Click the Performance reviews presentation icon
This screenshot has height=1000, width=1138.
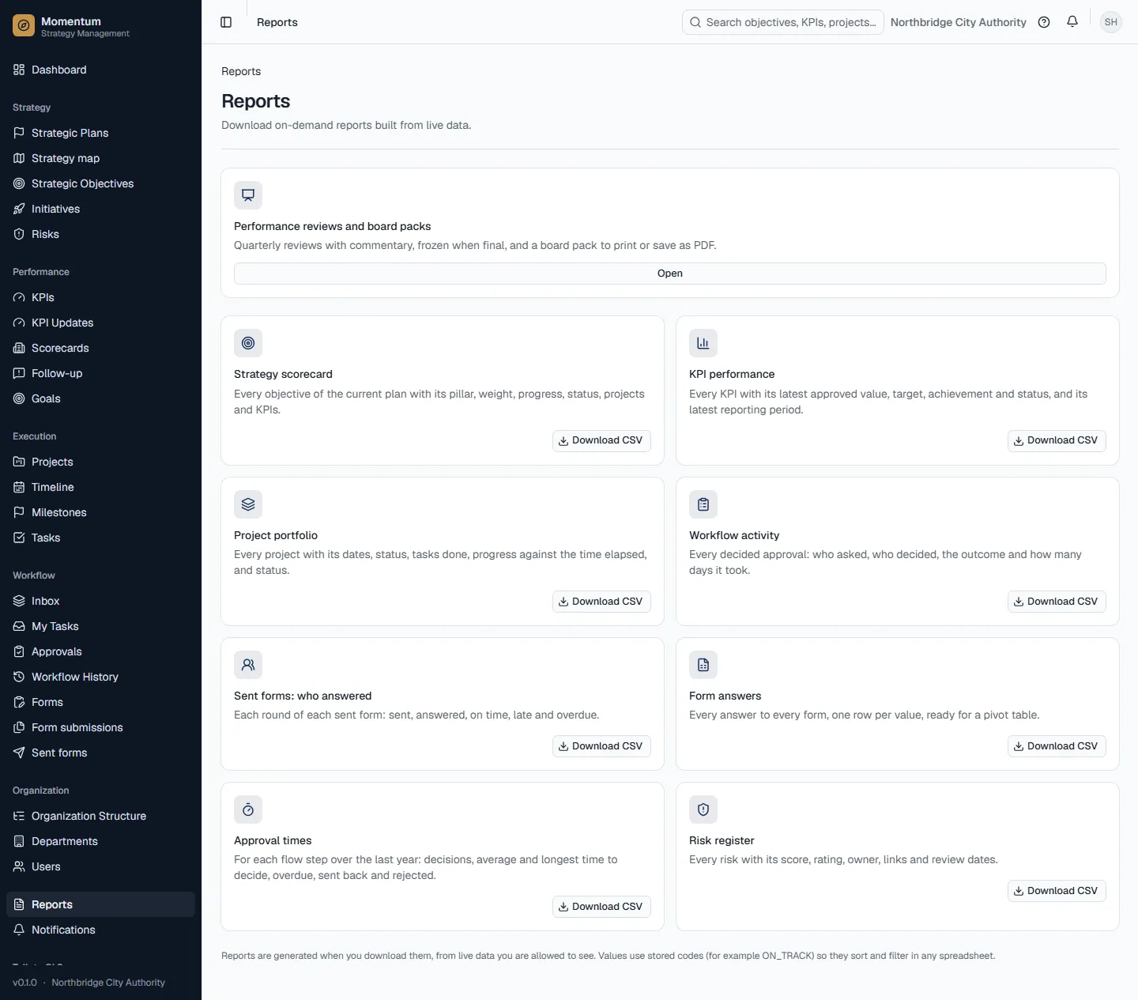248,195
